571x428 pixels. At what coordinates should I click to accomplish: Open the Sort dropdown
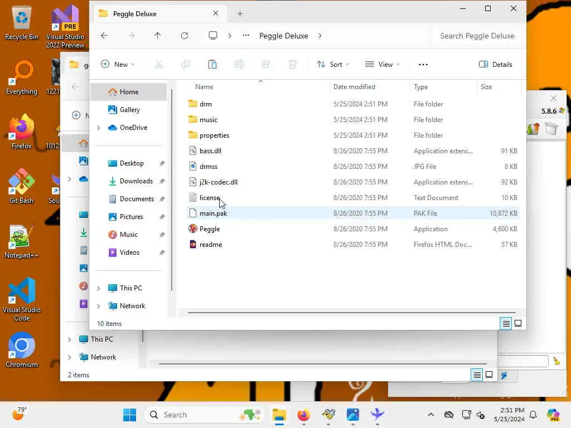click(333, 65)
